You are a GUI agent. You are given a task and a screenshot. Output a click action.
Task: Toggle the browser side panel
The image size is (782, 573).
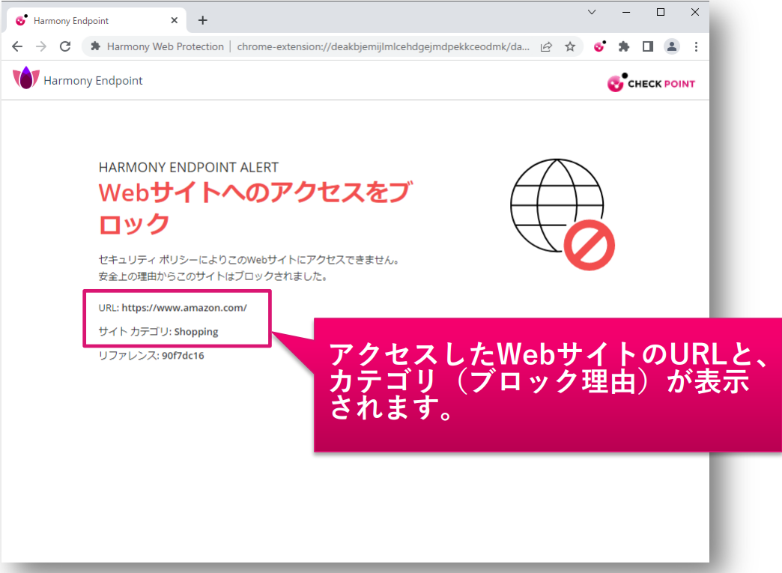[648, 47]
